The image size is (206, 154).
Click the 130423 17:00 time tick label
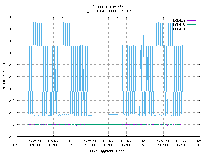181,143
